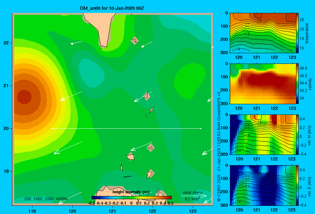Click the wind stress reference arrow
Viewport: 315px width, 214px height.
pyautogui.click(x=194, y=196)
